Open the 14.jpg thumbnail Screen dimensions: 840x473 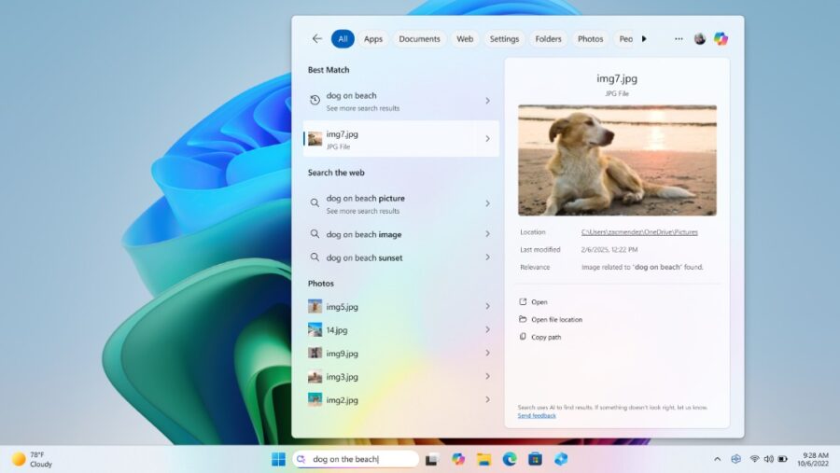(315, 329)
